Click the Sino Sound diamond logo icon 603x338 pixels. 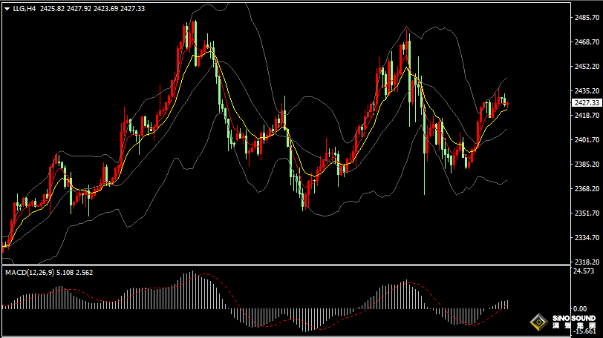click(536, 322)
